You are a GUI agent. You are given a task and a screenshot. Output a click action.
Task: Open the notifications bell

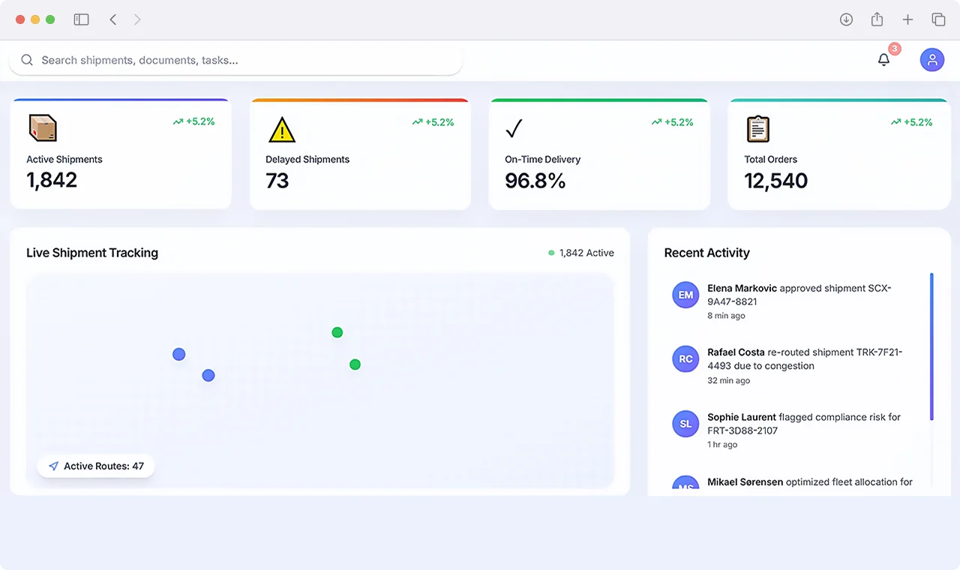883,60
